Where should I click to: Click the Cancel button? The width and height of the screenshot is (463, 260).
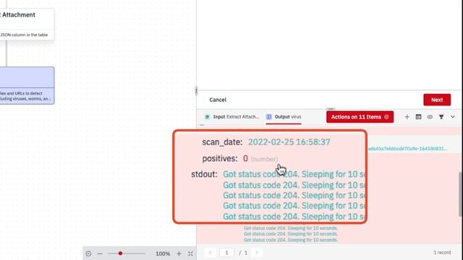[218, 100]
